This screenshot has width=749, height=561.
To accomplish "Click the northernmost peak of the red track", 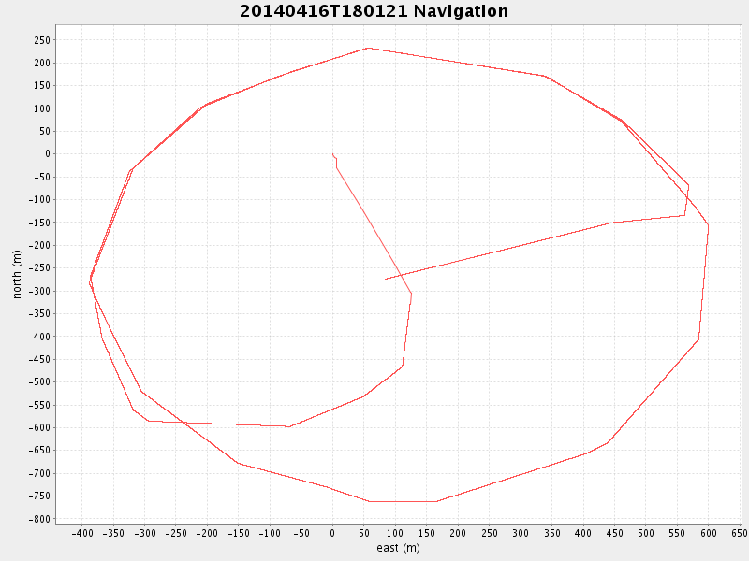I will [x=368, y=48].
